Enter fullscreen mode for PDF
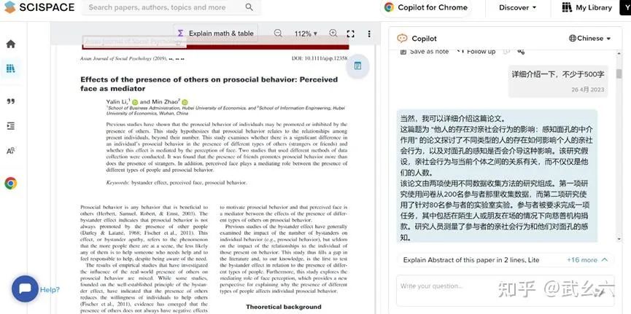The image size is (631, 314). click(x=350, y=34)
